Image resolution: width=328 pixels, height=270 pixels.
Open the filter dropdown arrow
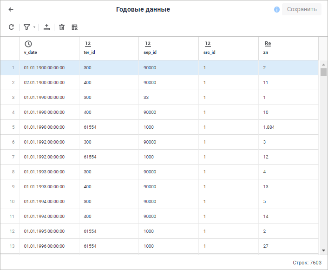pyautogui.click(x=34, y=28)
